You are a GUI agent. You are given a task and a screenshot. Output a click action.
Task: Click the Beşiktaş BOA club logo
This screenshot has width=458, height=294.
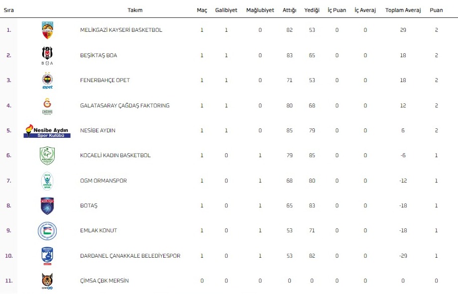pyautogui.click(x=47, y=55)
